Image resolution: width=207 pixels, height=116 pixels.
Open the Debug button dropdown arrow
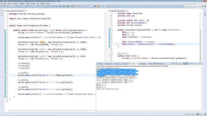pos(62,6)
